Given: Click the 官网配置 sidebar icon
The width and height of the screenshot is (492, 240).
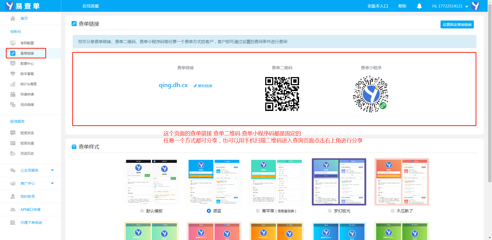Looking at the screenshot, I should 13,43.
